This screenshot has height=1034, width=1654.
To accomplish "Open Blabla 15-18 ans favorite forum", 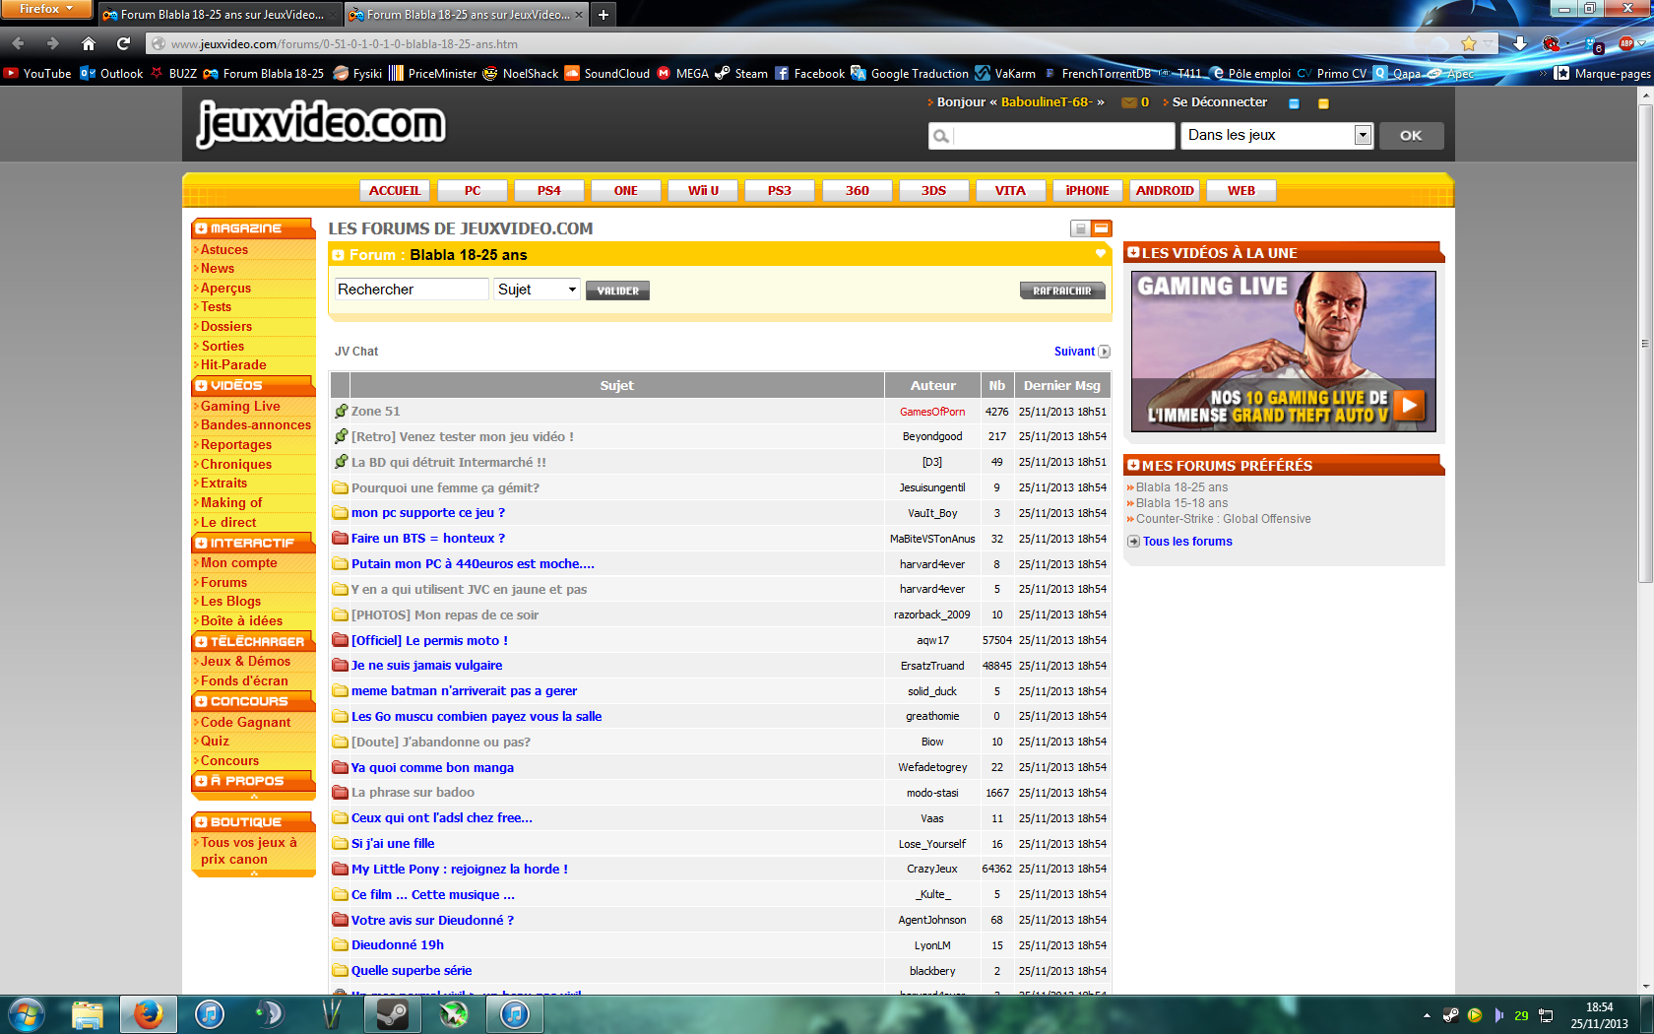I will click(x=1181, y=503).
